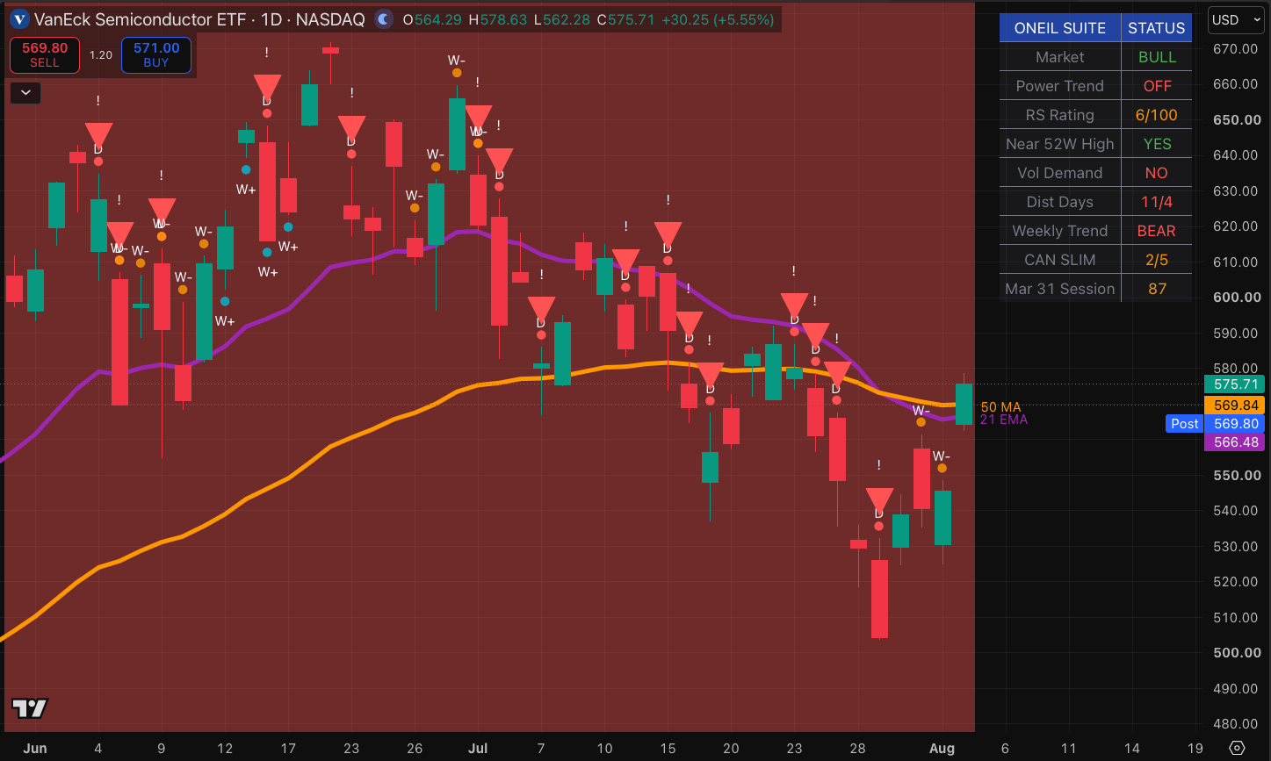Viewport: 1271px width, 761px height.
Task: Click the Vol Demand row label
Action: click(1060, 173)
